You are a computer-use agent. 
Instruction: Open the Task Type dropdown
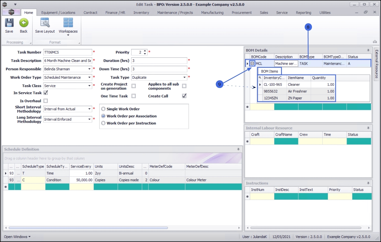point(185,77)
